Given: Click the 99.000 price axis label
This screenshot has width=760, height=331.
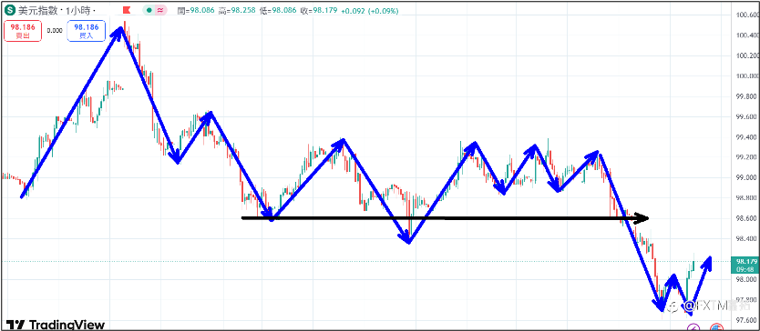Looking at the screenshot, I should click(746, 177).
